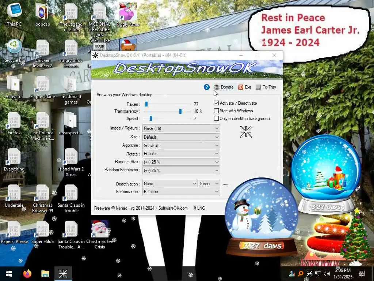Viewport: 374px width, 281px height.
Task: Open the Random Size dropdown
Action: (x=181, y=162)
